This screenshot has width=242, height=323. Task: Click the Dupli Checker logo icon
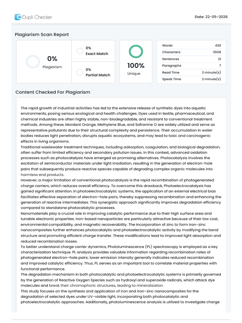click(18, 17)
